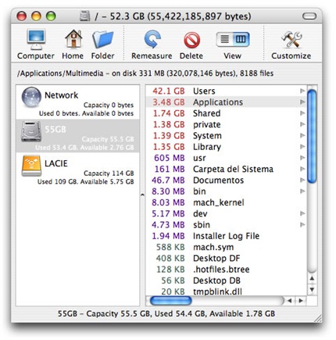Screen dimensions: 336x340
Task: Select the .hotfiles.btree file
Action: [x=226, y=270]
